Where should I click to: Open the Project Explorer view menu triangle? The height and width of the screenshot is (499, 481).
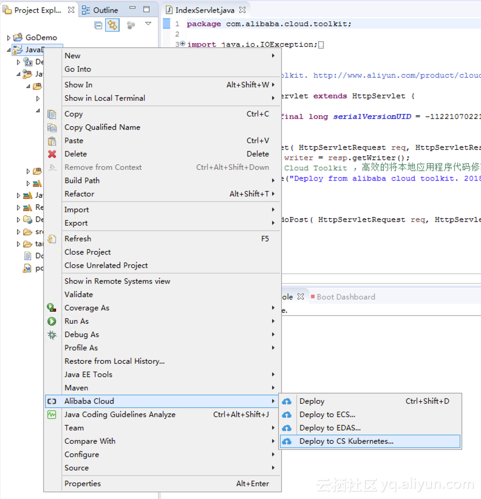[148, 24]
